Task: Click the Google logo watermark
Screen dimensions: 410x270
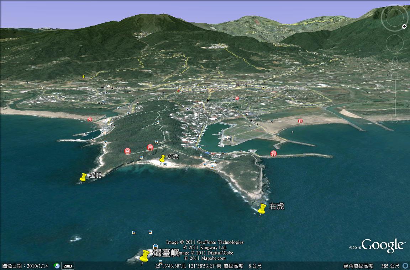Action: [382, 245]
